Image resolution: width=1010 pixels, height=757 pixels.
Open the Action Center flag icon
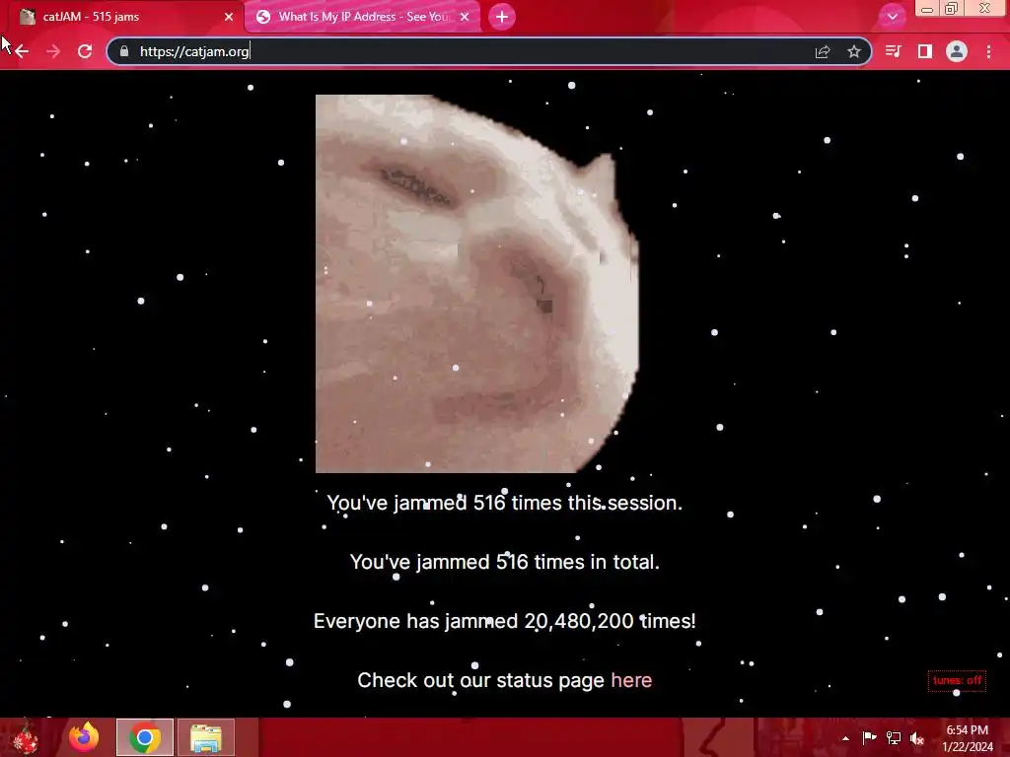click(x=869, y=737)
